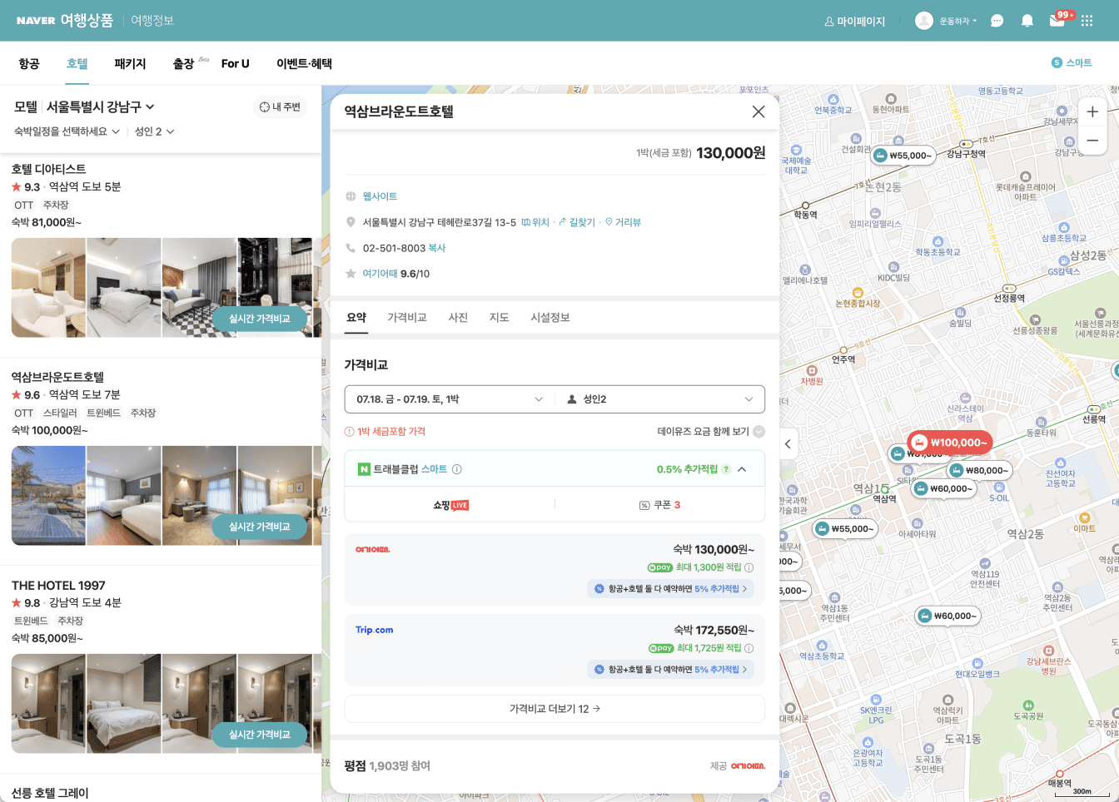Click the ₩55,000~ marker near 강남구청역

[x=903, y=156]
